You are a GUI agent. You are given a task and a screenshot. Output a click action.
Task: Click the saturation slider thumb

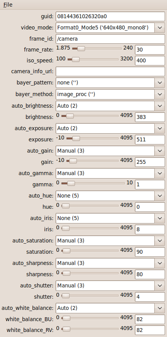pyautogui.click(x=66, y=251)
